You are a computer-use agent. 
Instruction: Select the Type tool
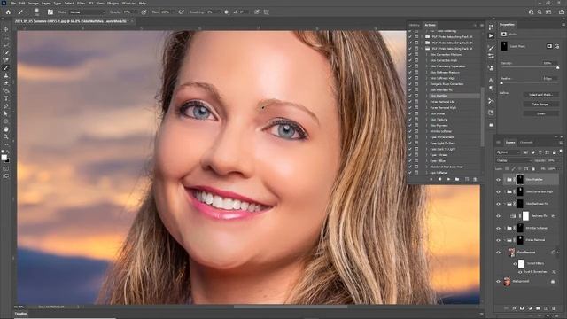[6, 98]
